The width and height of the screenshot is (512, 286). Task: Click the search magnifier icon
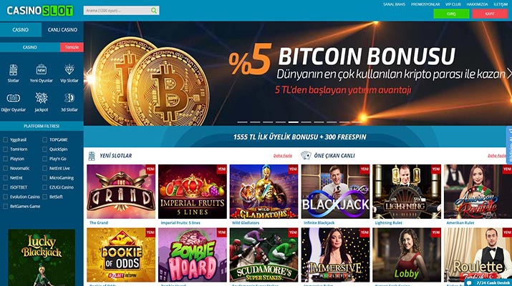point(153,11)
